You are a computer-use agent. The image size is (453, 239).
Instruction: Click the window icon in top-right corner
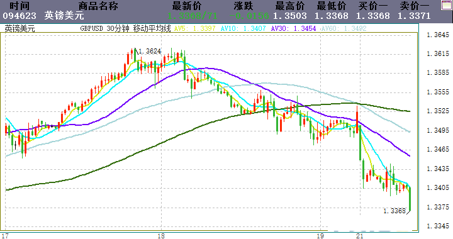click(447, 6)
